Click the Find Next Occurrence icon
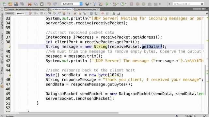Screen dimensions: 209x117 [59, 13]
